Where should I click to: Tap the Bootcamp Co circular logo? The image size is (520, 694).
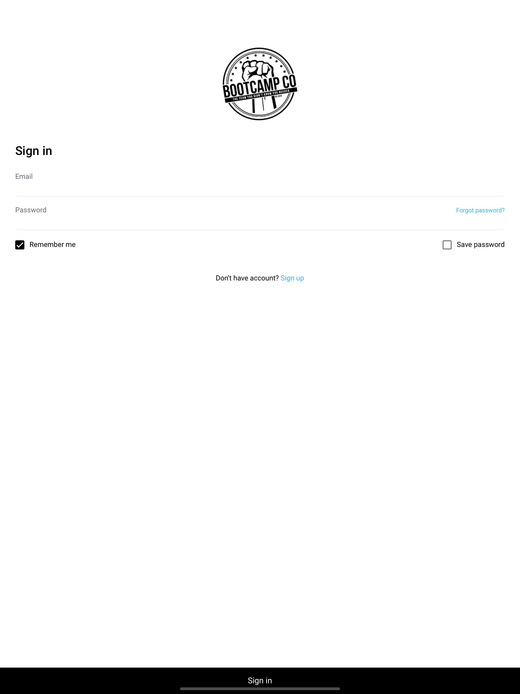coord(260,84)
